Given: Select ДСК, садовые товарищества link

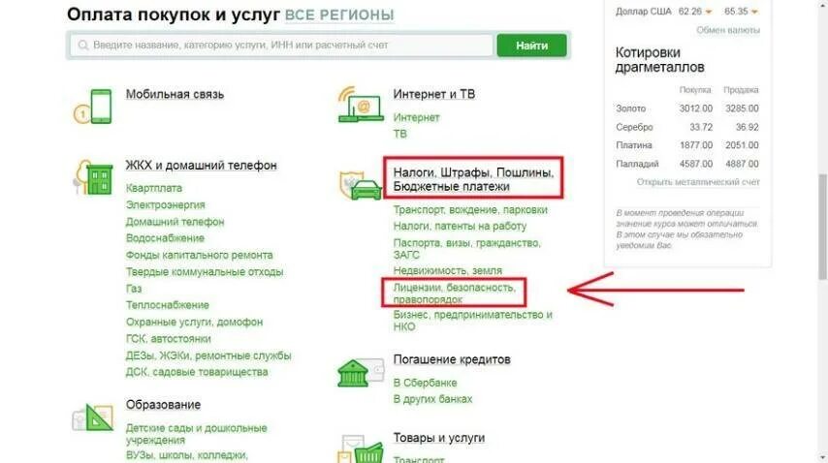Looking at the screenshot, I should [x=197, y=372].
